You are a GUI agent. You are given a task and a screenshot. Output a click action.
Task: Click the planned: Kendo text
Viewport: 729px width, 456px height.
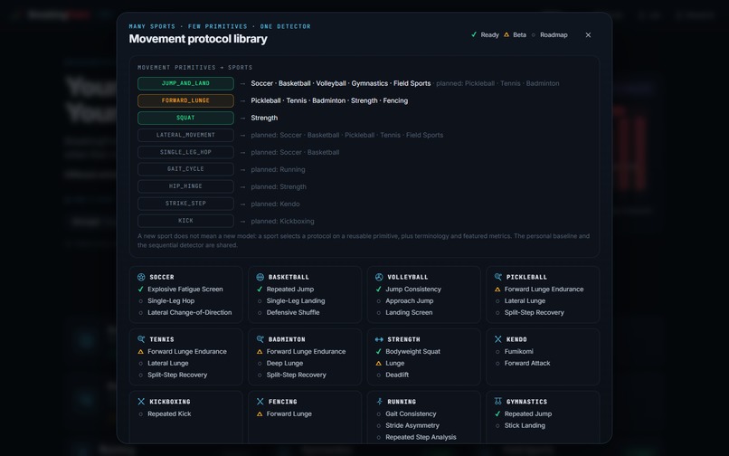pyautogui.click(x=275, y=204)
